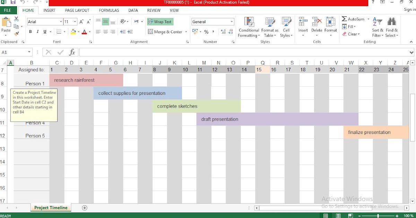The image size is (416, 218).
Task: Apply Comma Style format
Action: [x=214, y=32]
